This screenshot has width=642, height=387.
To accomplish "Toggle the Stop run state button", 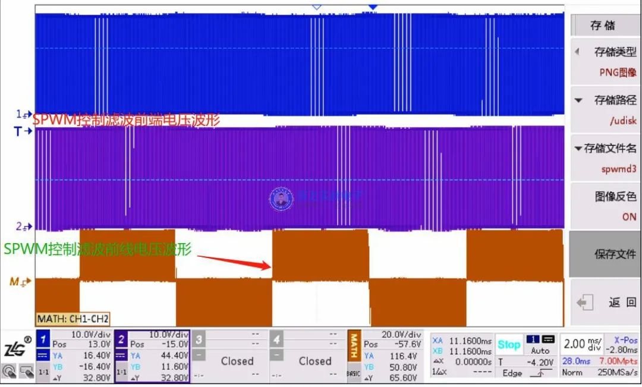I will [508, 345].
